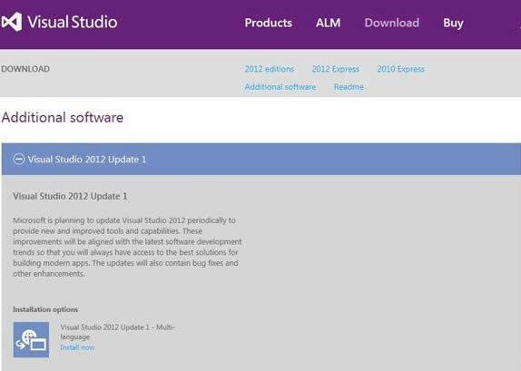Click the Visual Studio 2012 Update 1 - Multi-language text
521x371 pixels.
point(118,332)
